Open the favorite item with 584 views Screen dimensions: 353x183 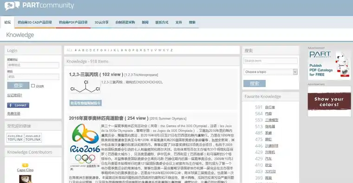[268, 114]
